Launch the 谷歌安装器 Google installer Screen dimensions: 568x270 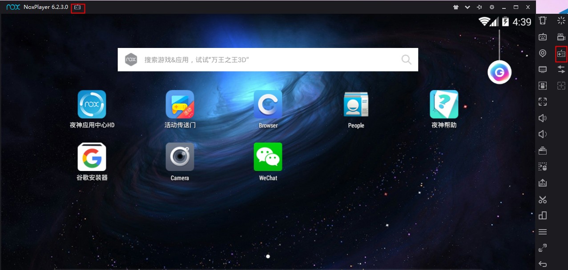coord(92,157)
